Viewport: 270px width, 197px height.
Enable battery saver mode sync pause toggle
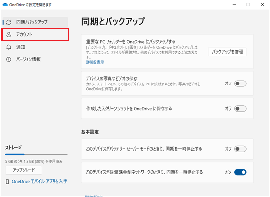pos(240,149)
